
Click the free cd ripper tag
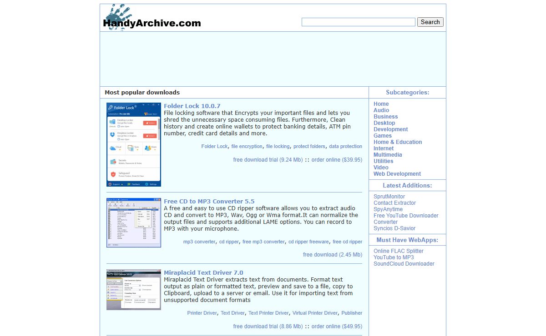click(x=348, y=242)
